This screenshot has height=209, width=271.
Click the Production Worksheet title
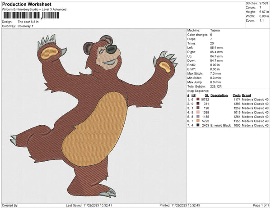pos(27,4)
